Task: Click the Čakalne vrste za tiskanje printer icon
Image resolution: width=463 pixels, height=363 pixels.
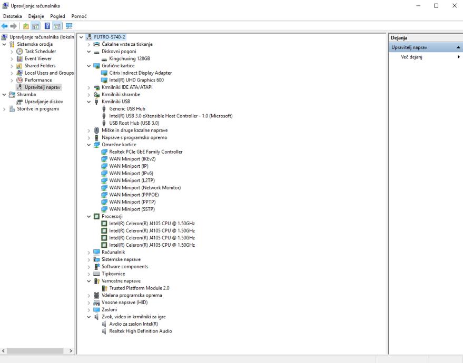Action: click(x=96, y=44)
